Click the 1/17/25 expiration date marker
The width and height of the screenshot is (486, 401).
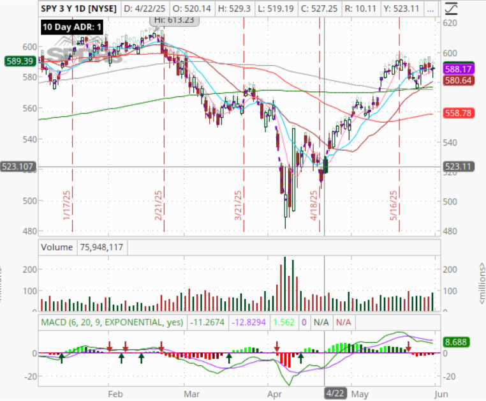(66, 206)
